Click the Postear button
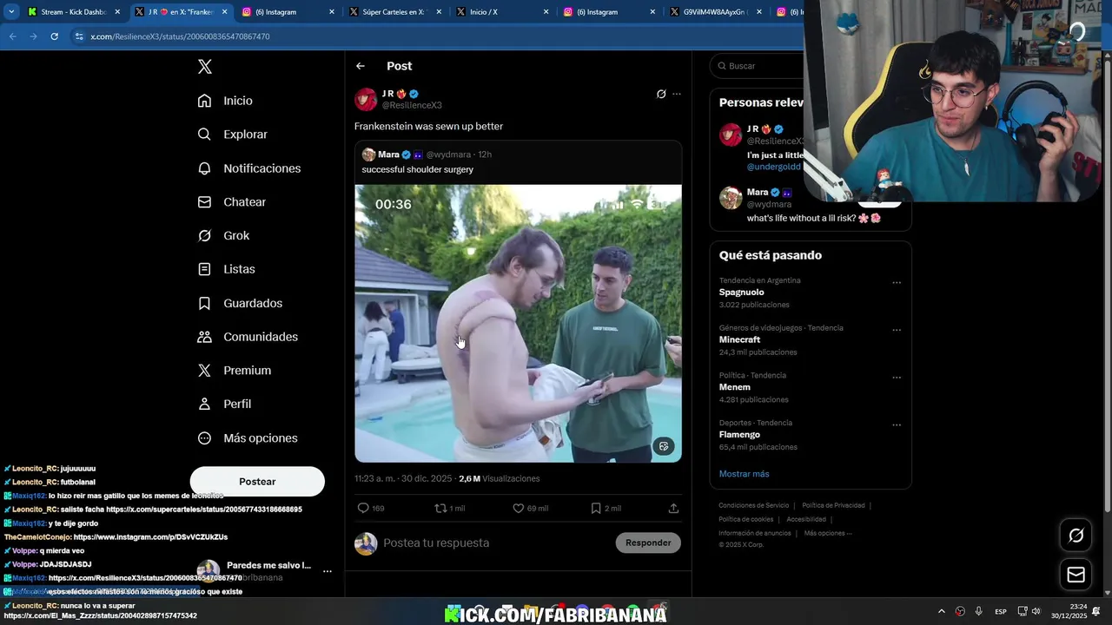 [x=257, y=482]
